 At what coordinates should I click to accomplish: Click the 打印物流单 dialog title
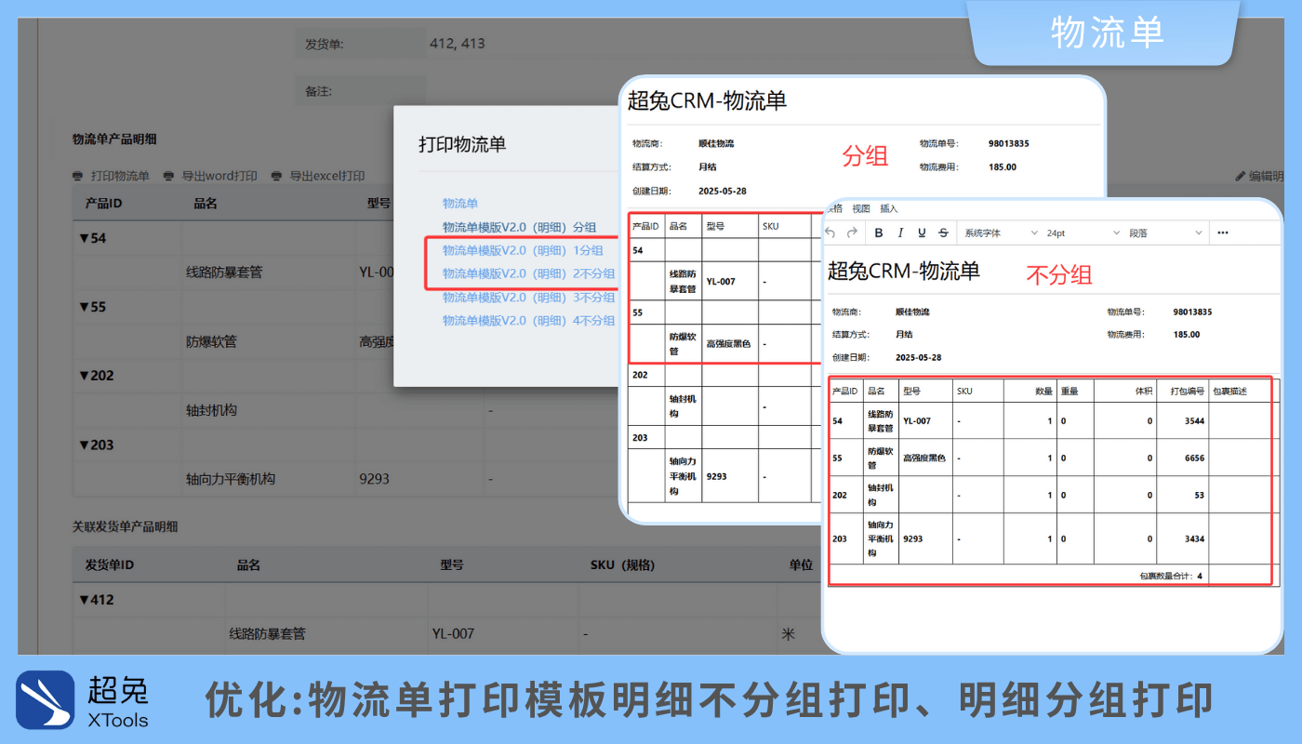tap(462, 144)
